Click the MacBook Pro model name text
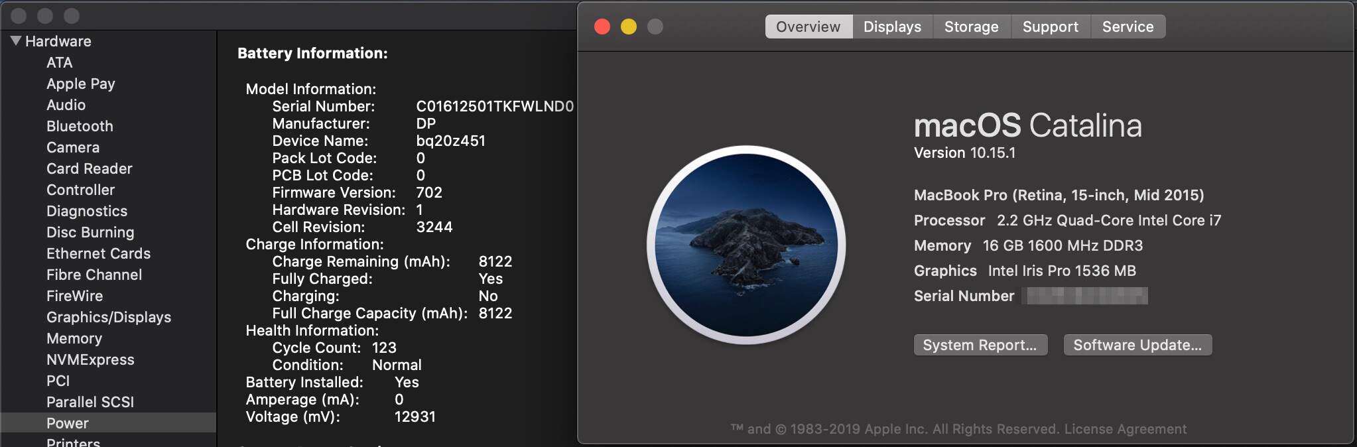This screenshot has height=447, width=1357. (x=1059, y=195)
